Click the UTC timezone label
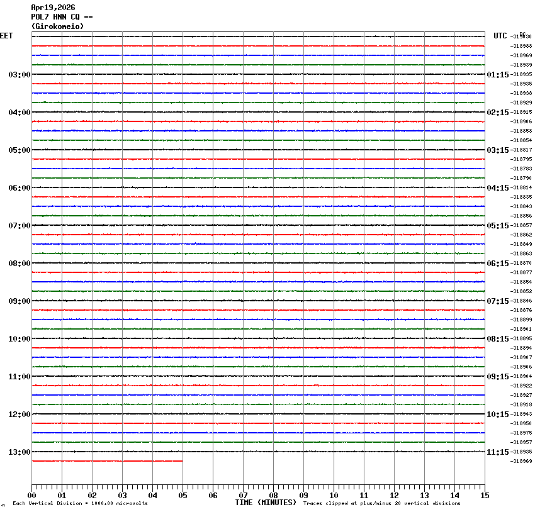This screenshot has width=535, height=512. [x=500, y=36]
